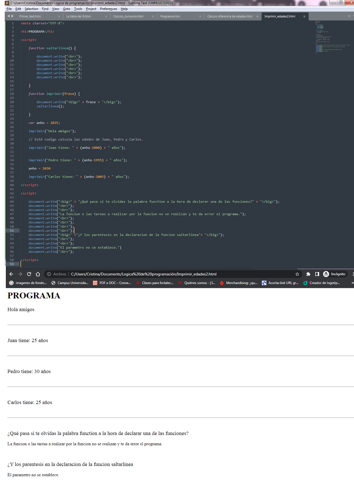
Task: Click the browser Back arrow
Action: tap(11, 274)
